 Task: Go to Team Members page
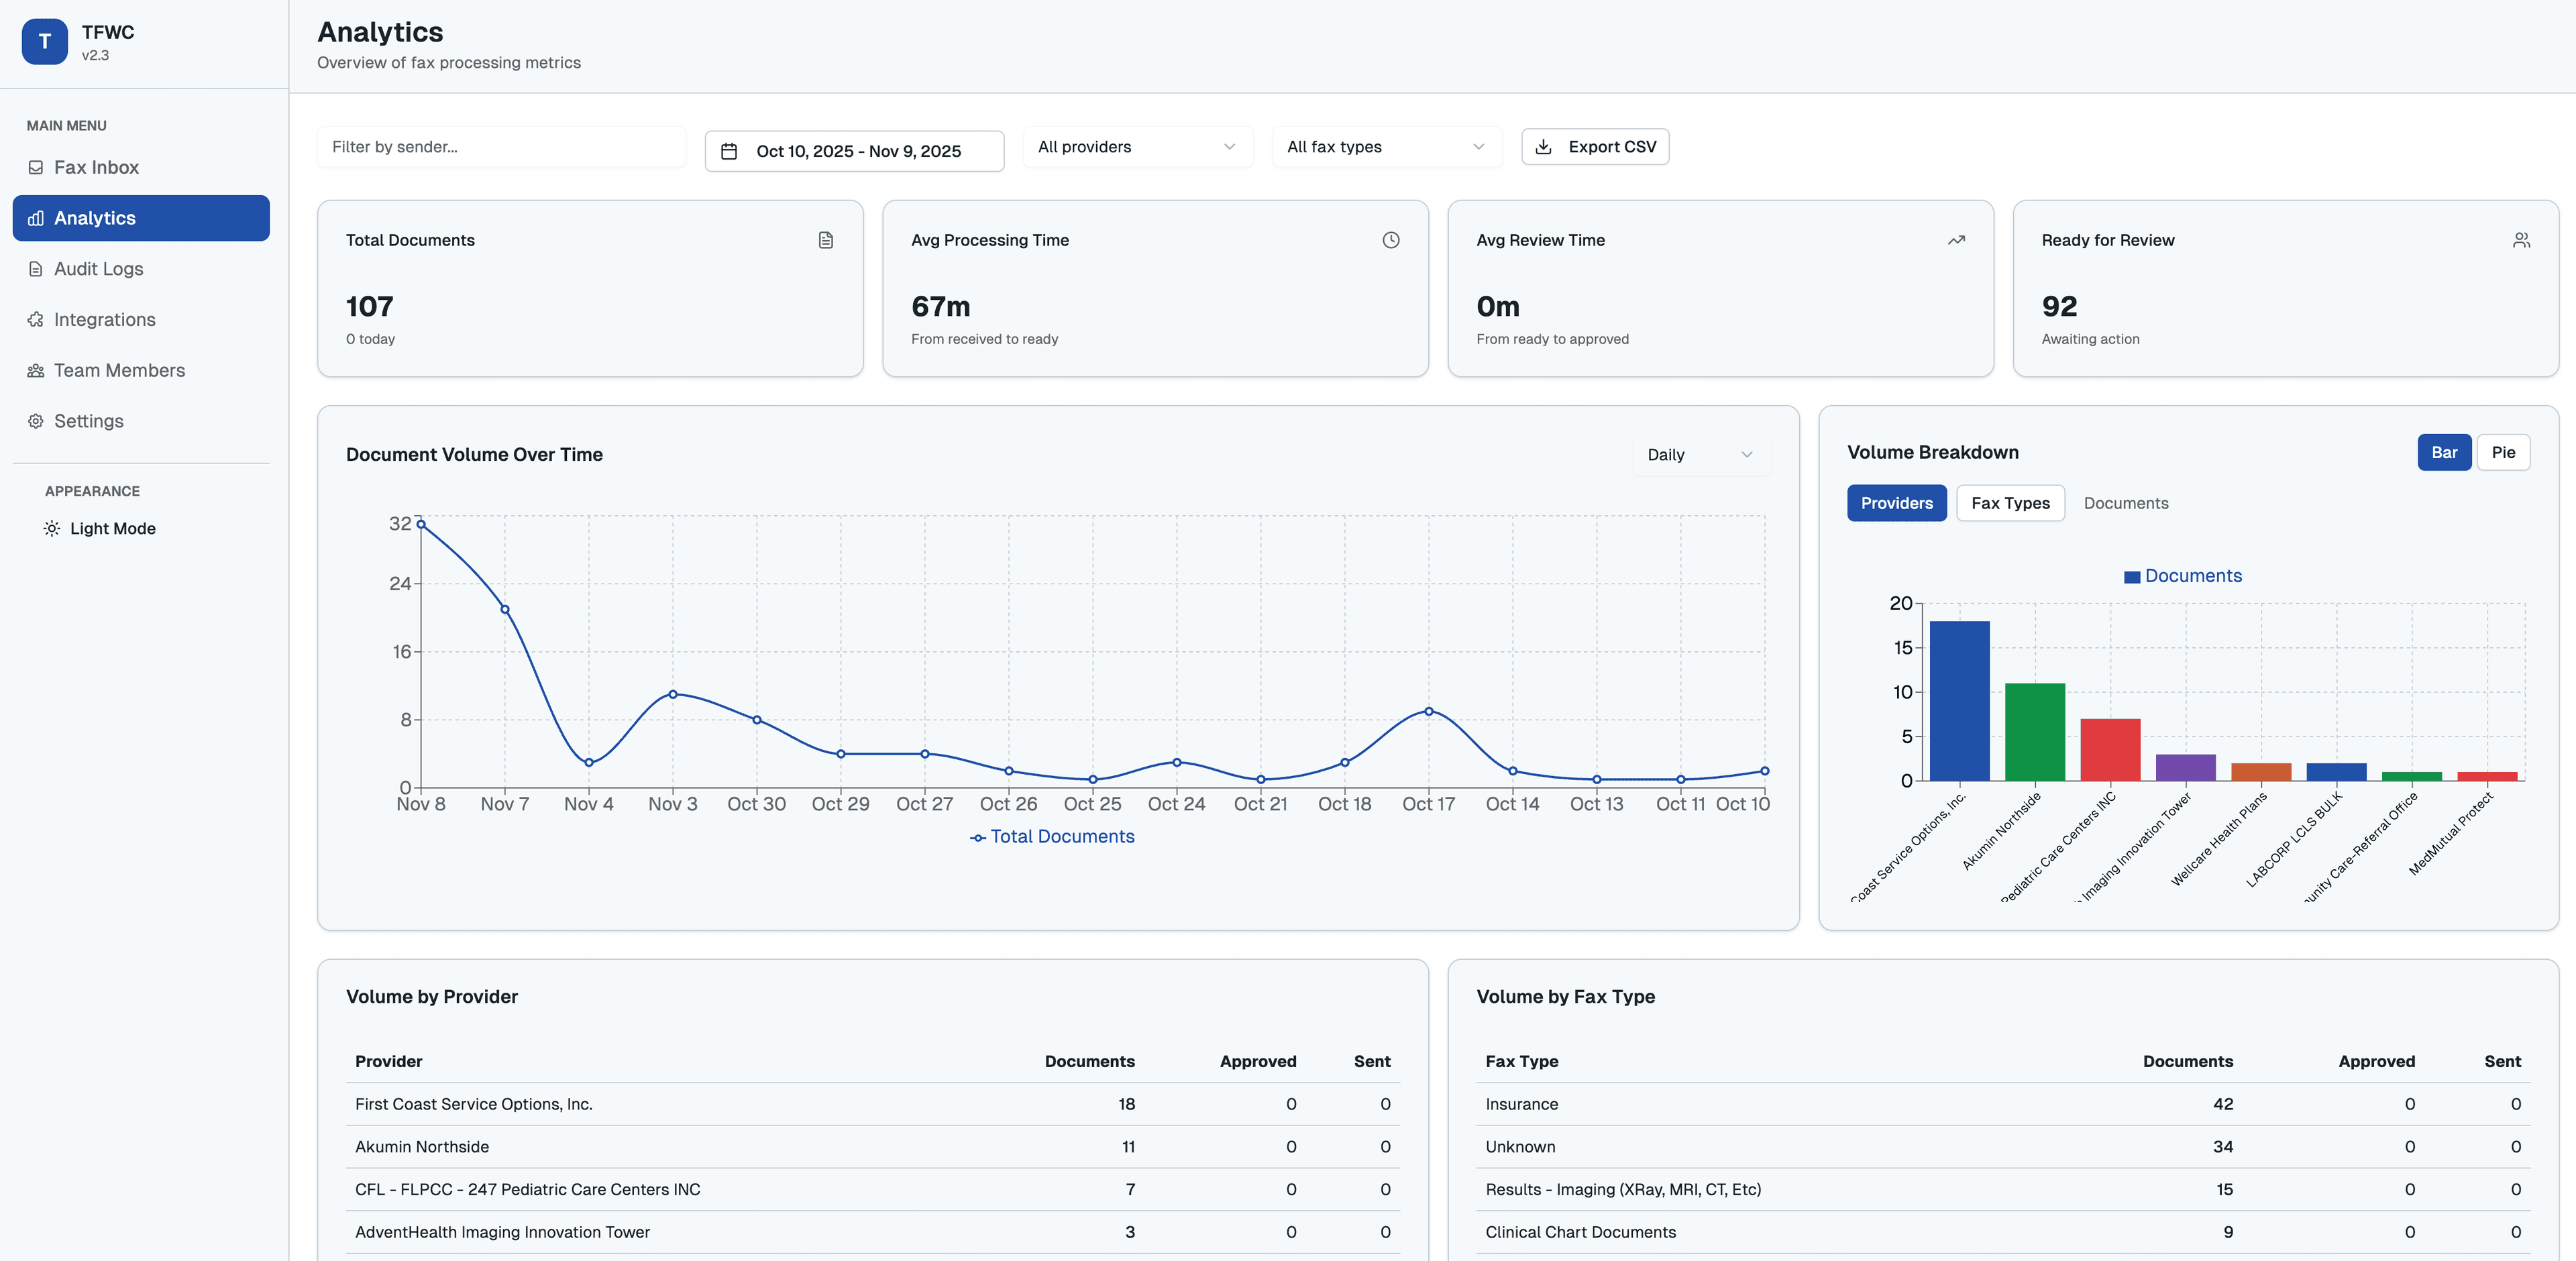click(118, 371)
